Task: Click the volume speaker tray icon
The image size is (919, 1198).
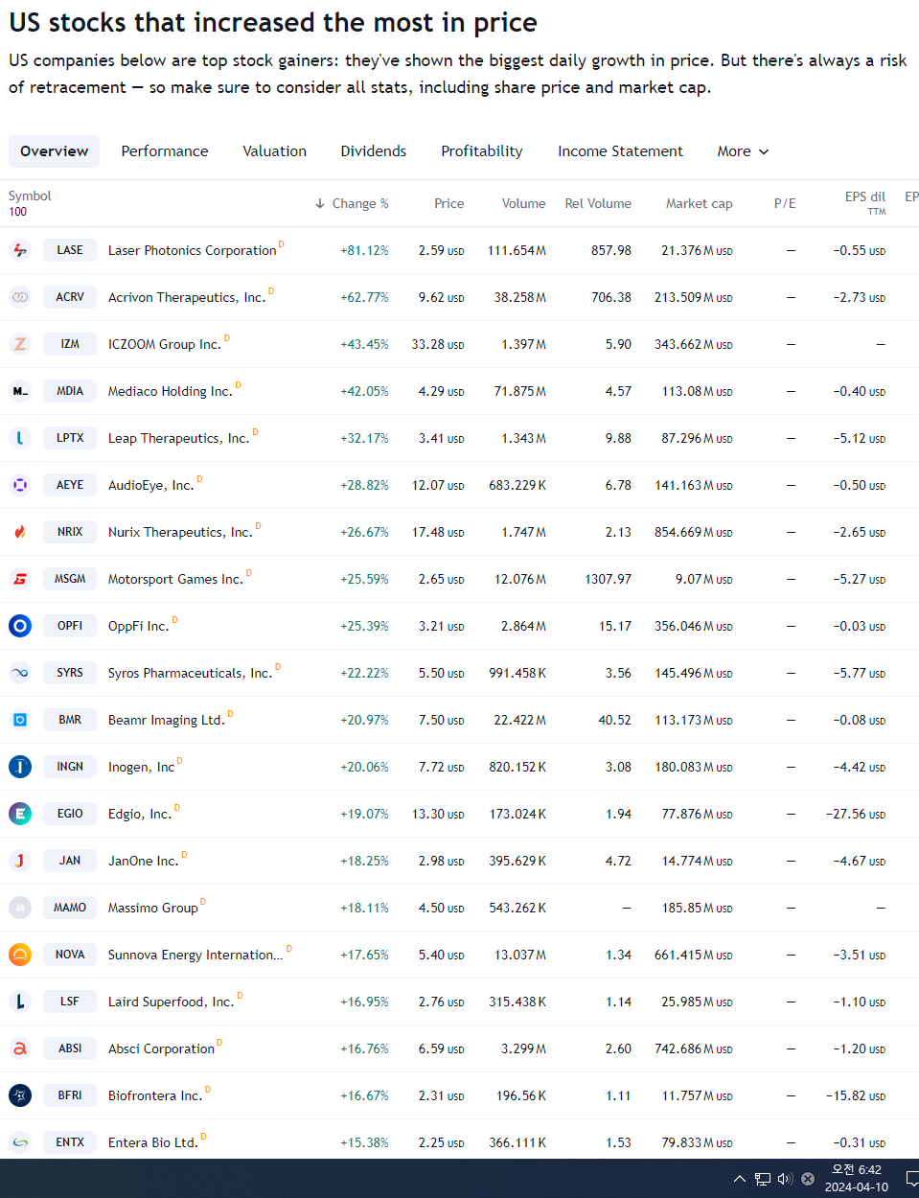Action: (x=785, y=1179)
